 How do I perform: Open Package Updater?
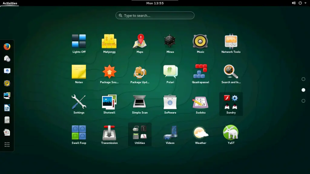click(140, 74)
